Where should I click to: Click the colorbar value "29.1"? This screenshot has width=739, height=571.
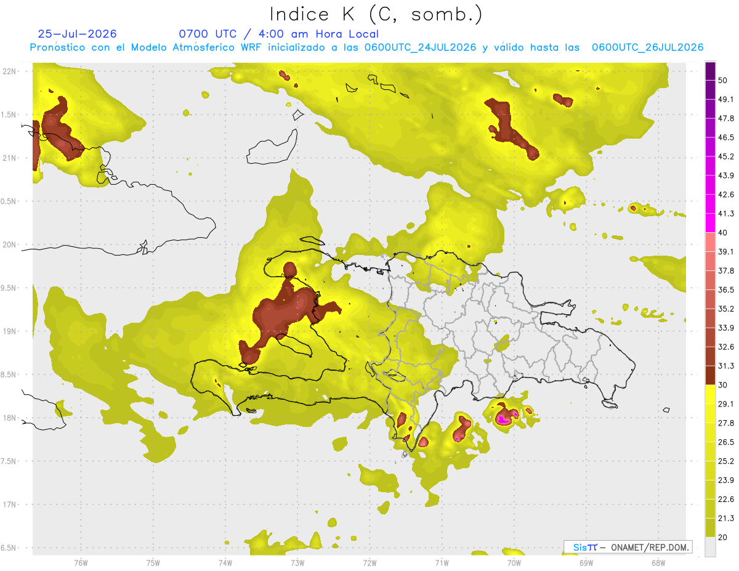pos(726,404)
